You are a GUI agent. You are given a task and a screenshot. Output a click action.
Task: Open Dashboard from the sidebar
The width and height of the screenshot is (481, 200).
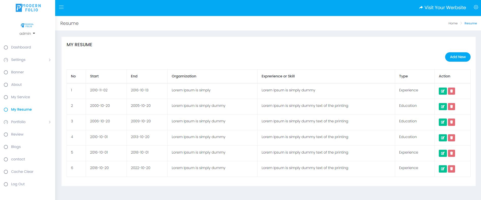[x=21, y=47]
